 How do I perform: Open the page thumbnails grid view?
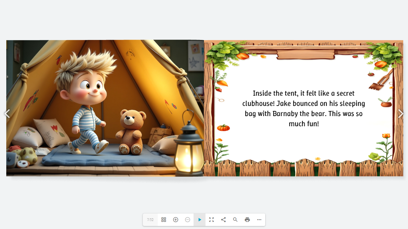tap(164, 220)
